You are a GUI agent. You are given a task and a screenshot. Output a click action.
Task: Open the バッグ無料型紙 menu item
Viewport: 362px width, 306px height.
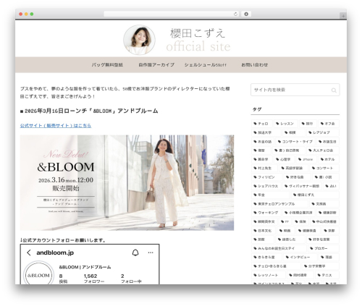click(107, 65)
